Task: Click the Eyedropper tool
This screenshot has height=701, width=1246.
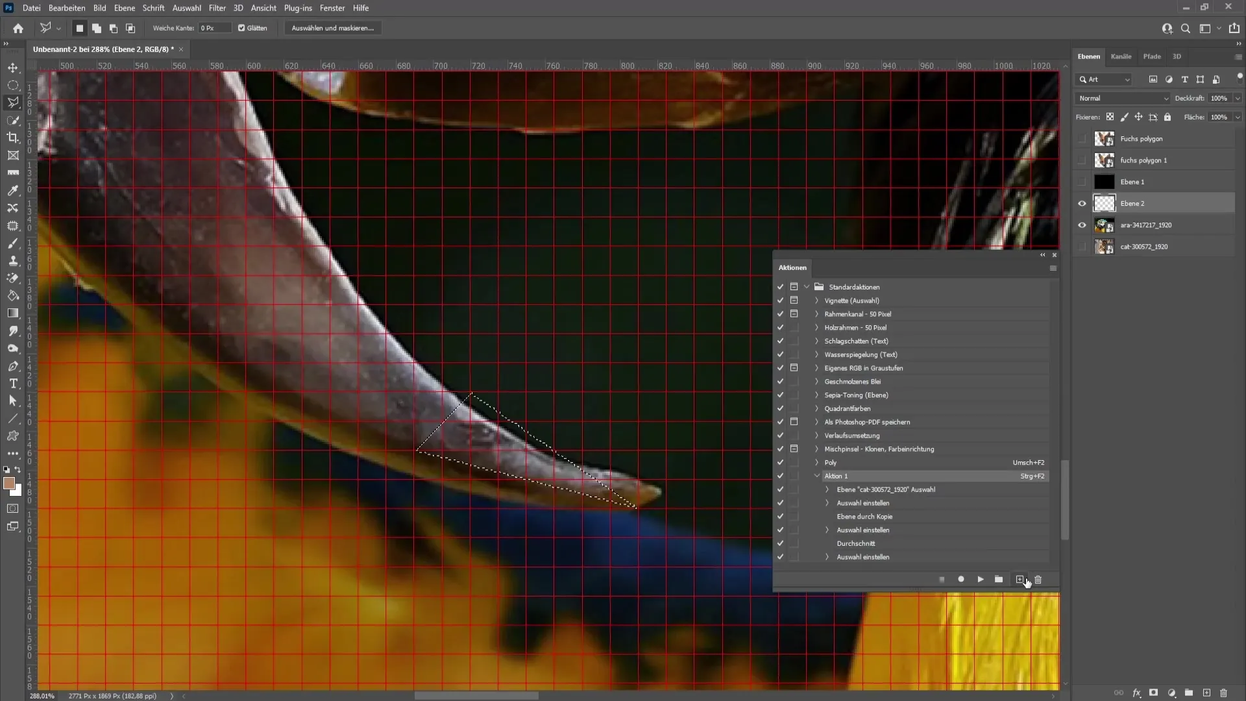Action: (12, 190)
